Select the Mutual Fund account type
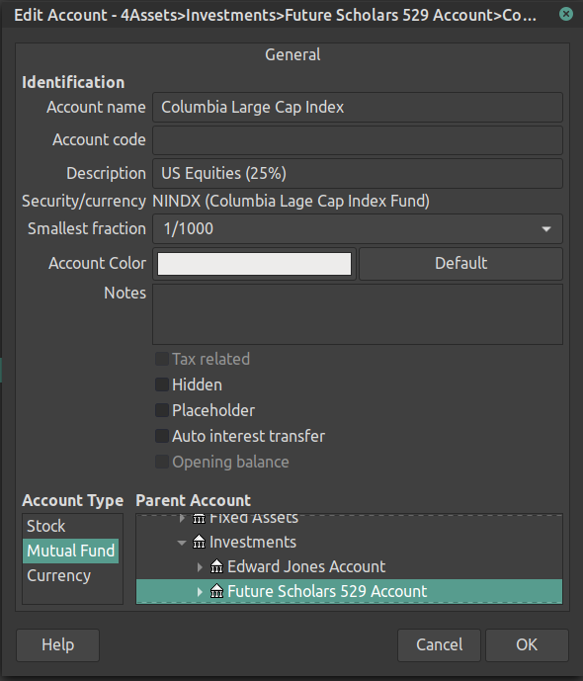 pos(71,552)
